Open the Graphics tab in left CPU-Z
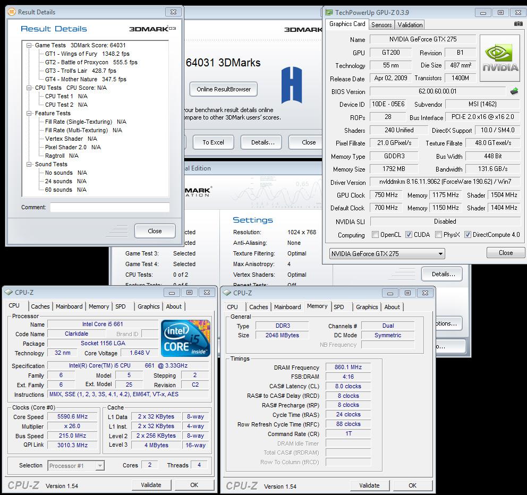Image resolution: width=527 pixels, height=495 pixels. click(x=148, y=306)
